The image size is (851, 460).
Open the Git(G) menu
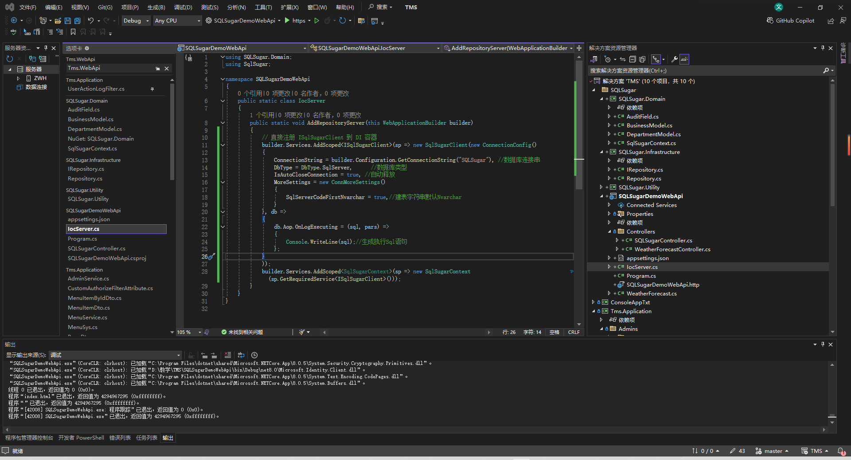[105, 8]
